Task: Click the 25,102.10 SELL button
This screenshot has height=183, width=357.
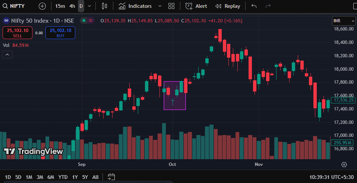Action: pos(18,33)
